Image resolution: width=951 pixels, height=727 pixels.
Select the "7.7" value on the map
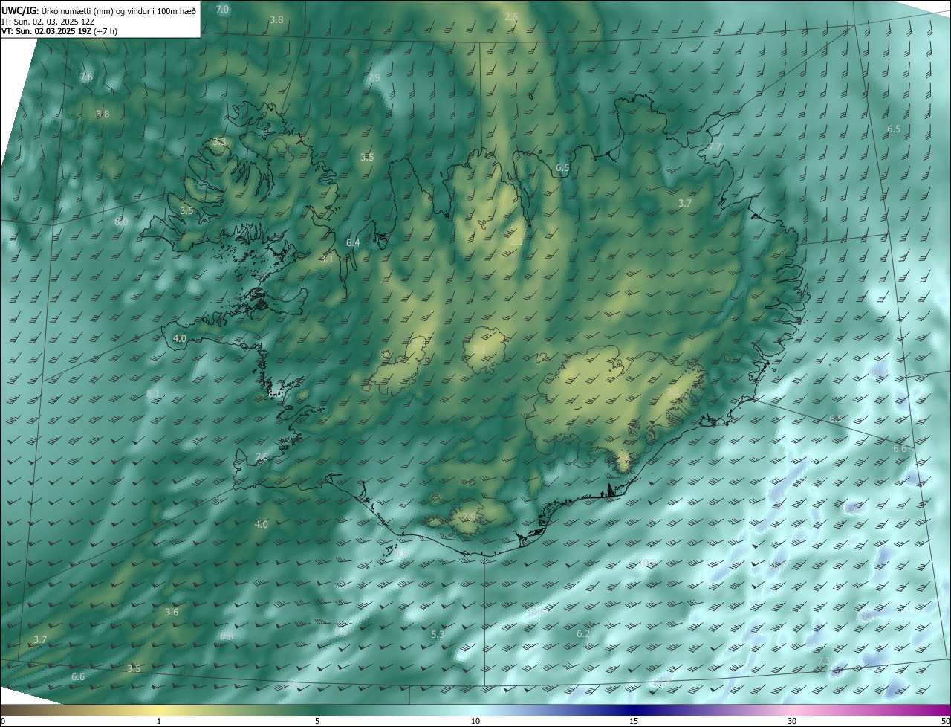[x=715, y=147]
